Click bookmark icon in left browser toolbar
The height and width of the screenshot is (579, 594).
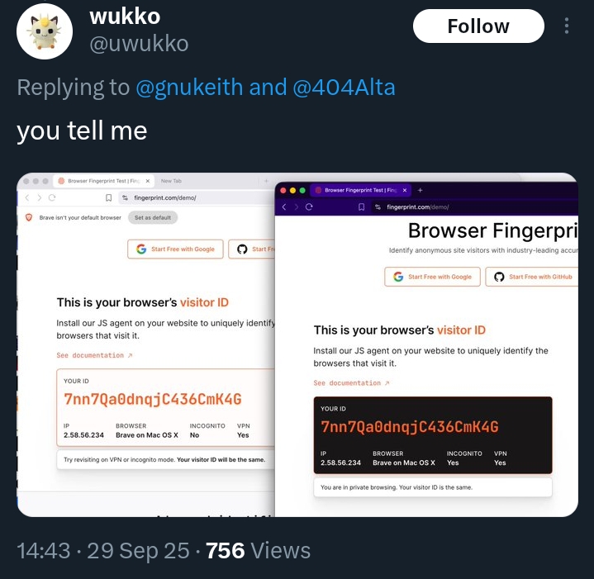(109, 197)
